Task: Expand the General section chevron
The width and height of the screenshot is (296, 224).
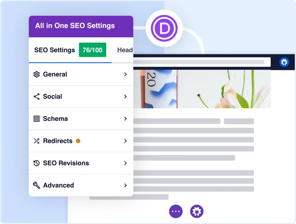Action: point(125,74)
